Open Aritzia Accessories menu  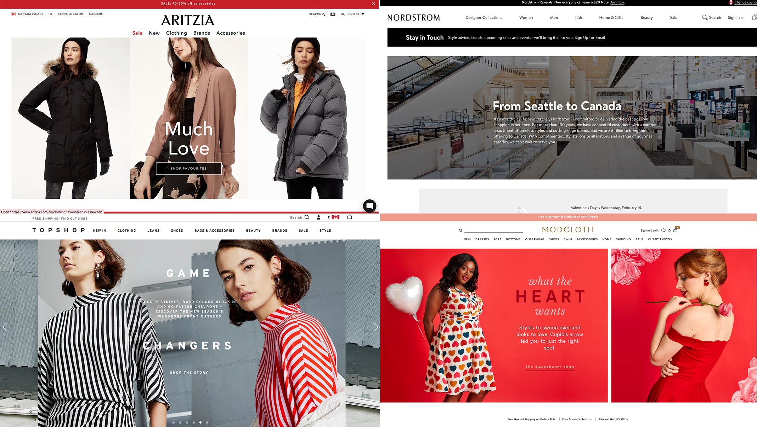click(x=231, y=33)
